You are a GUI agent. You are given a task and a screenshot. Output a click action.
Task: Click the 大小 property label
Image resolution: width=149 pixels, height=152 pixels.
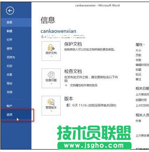click(x=139, y=50)
